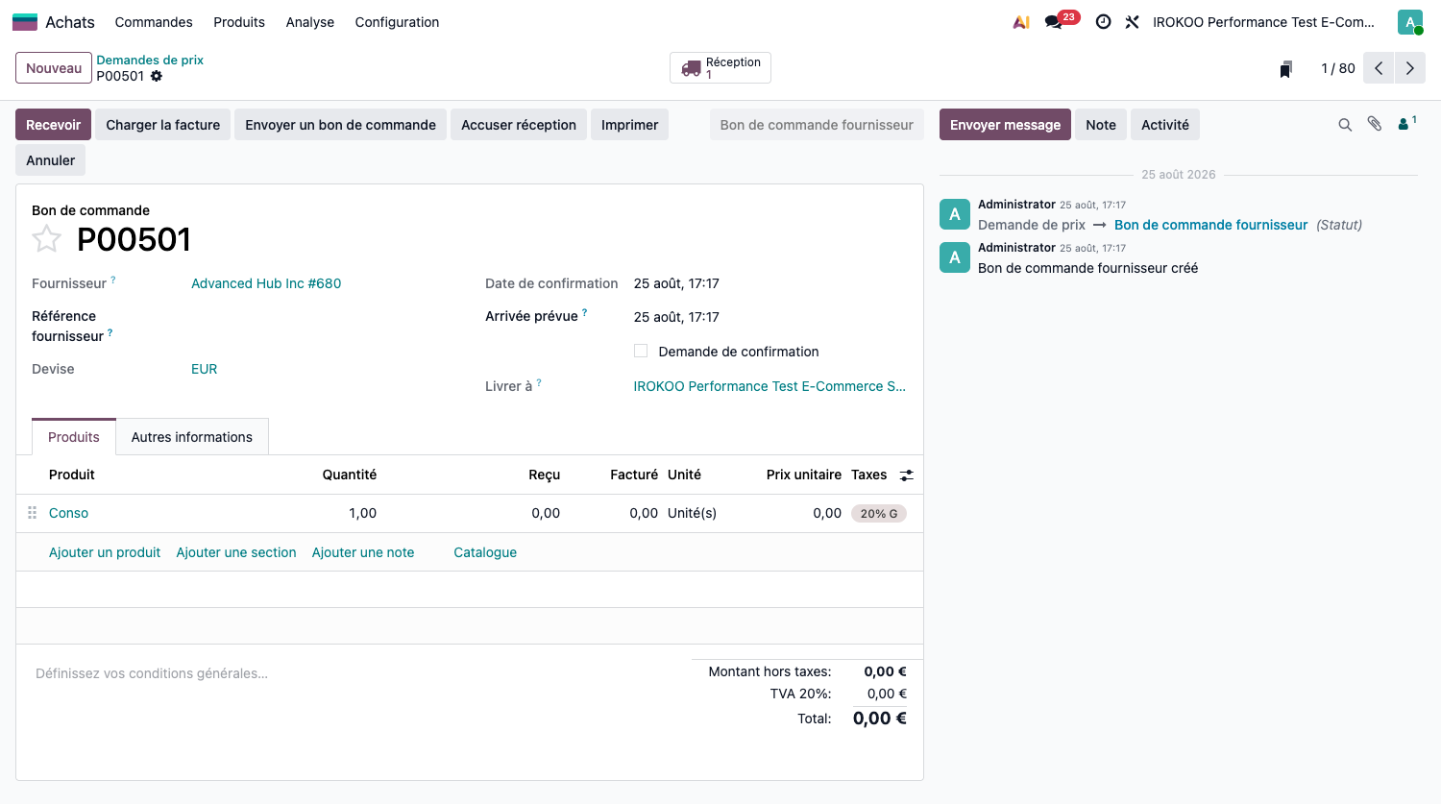This screenshot has height=804, width=1441.
Task: Open Configuration menu
Action: (397, 22)
